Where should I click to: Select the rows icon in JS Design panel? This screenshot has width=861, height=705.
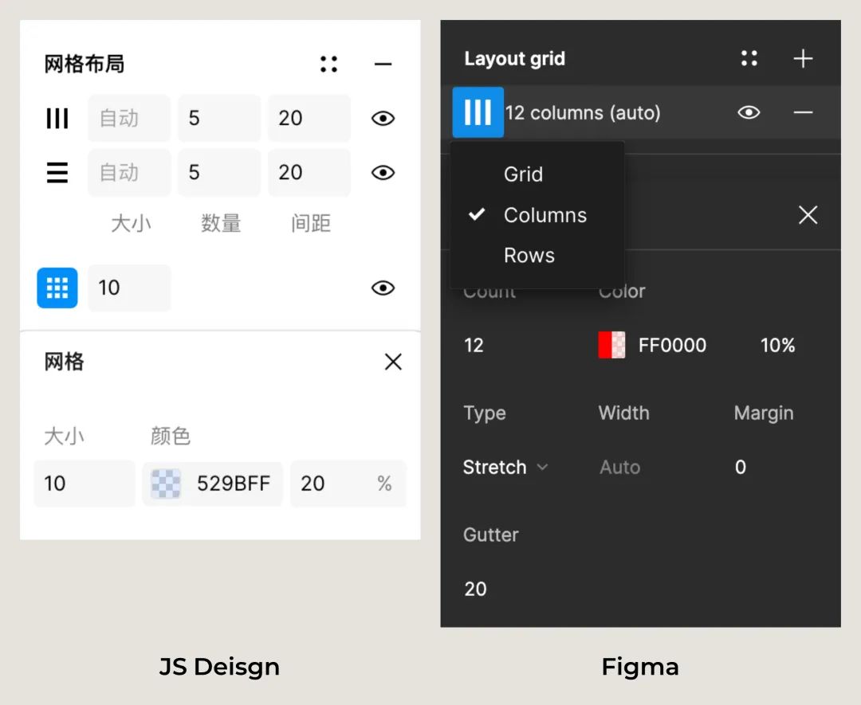click(x=57, y=173)
